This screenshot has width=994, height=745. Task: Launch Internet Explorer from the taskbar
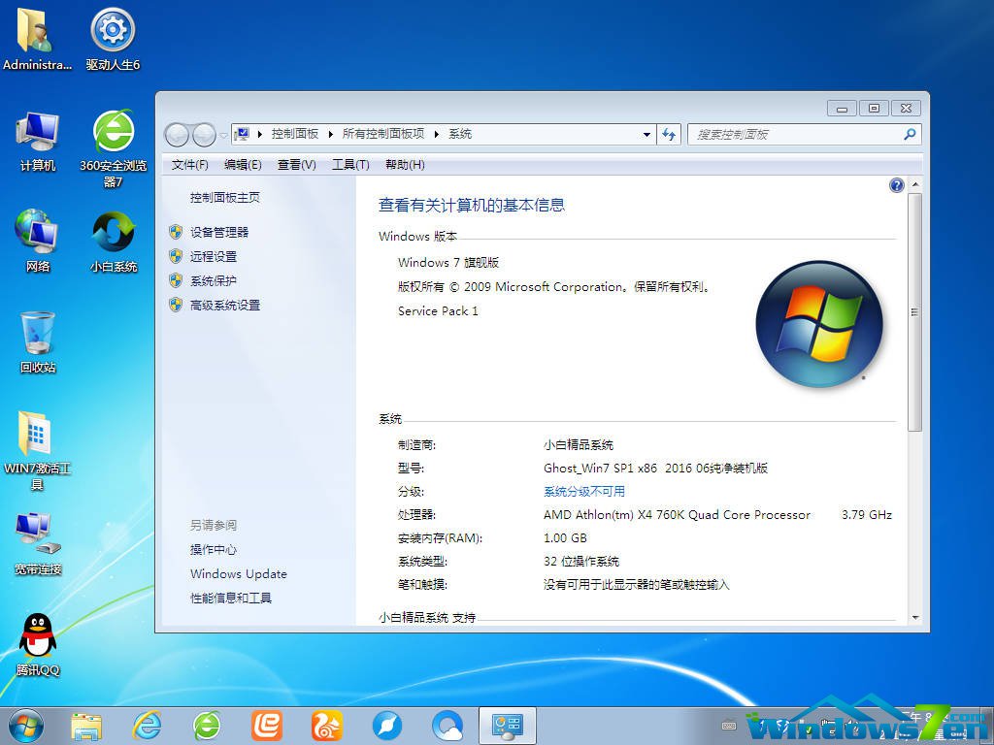148,723
